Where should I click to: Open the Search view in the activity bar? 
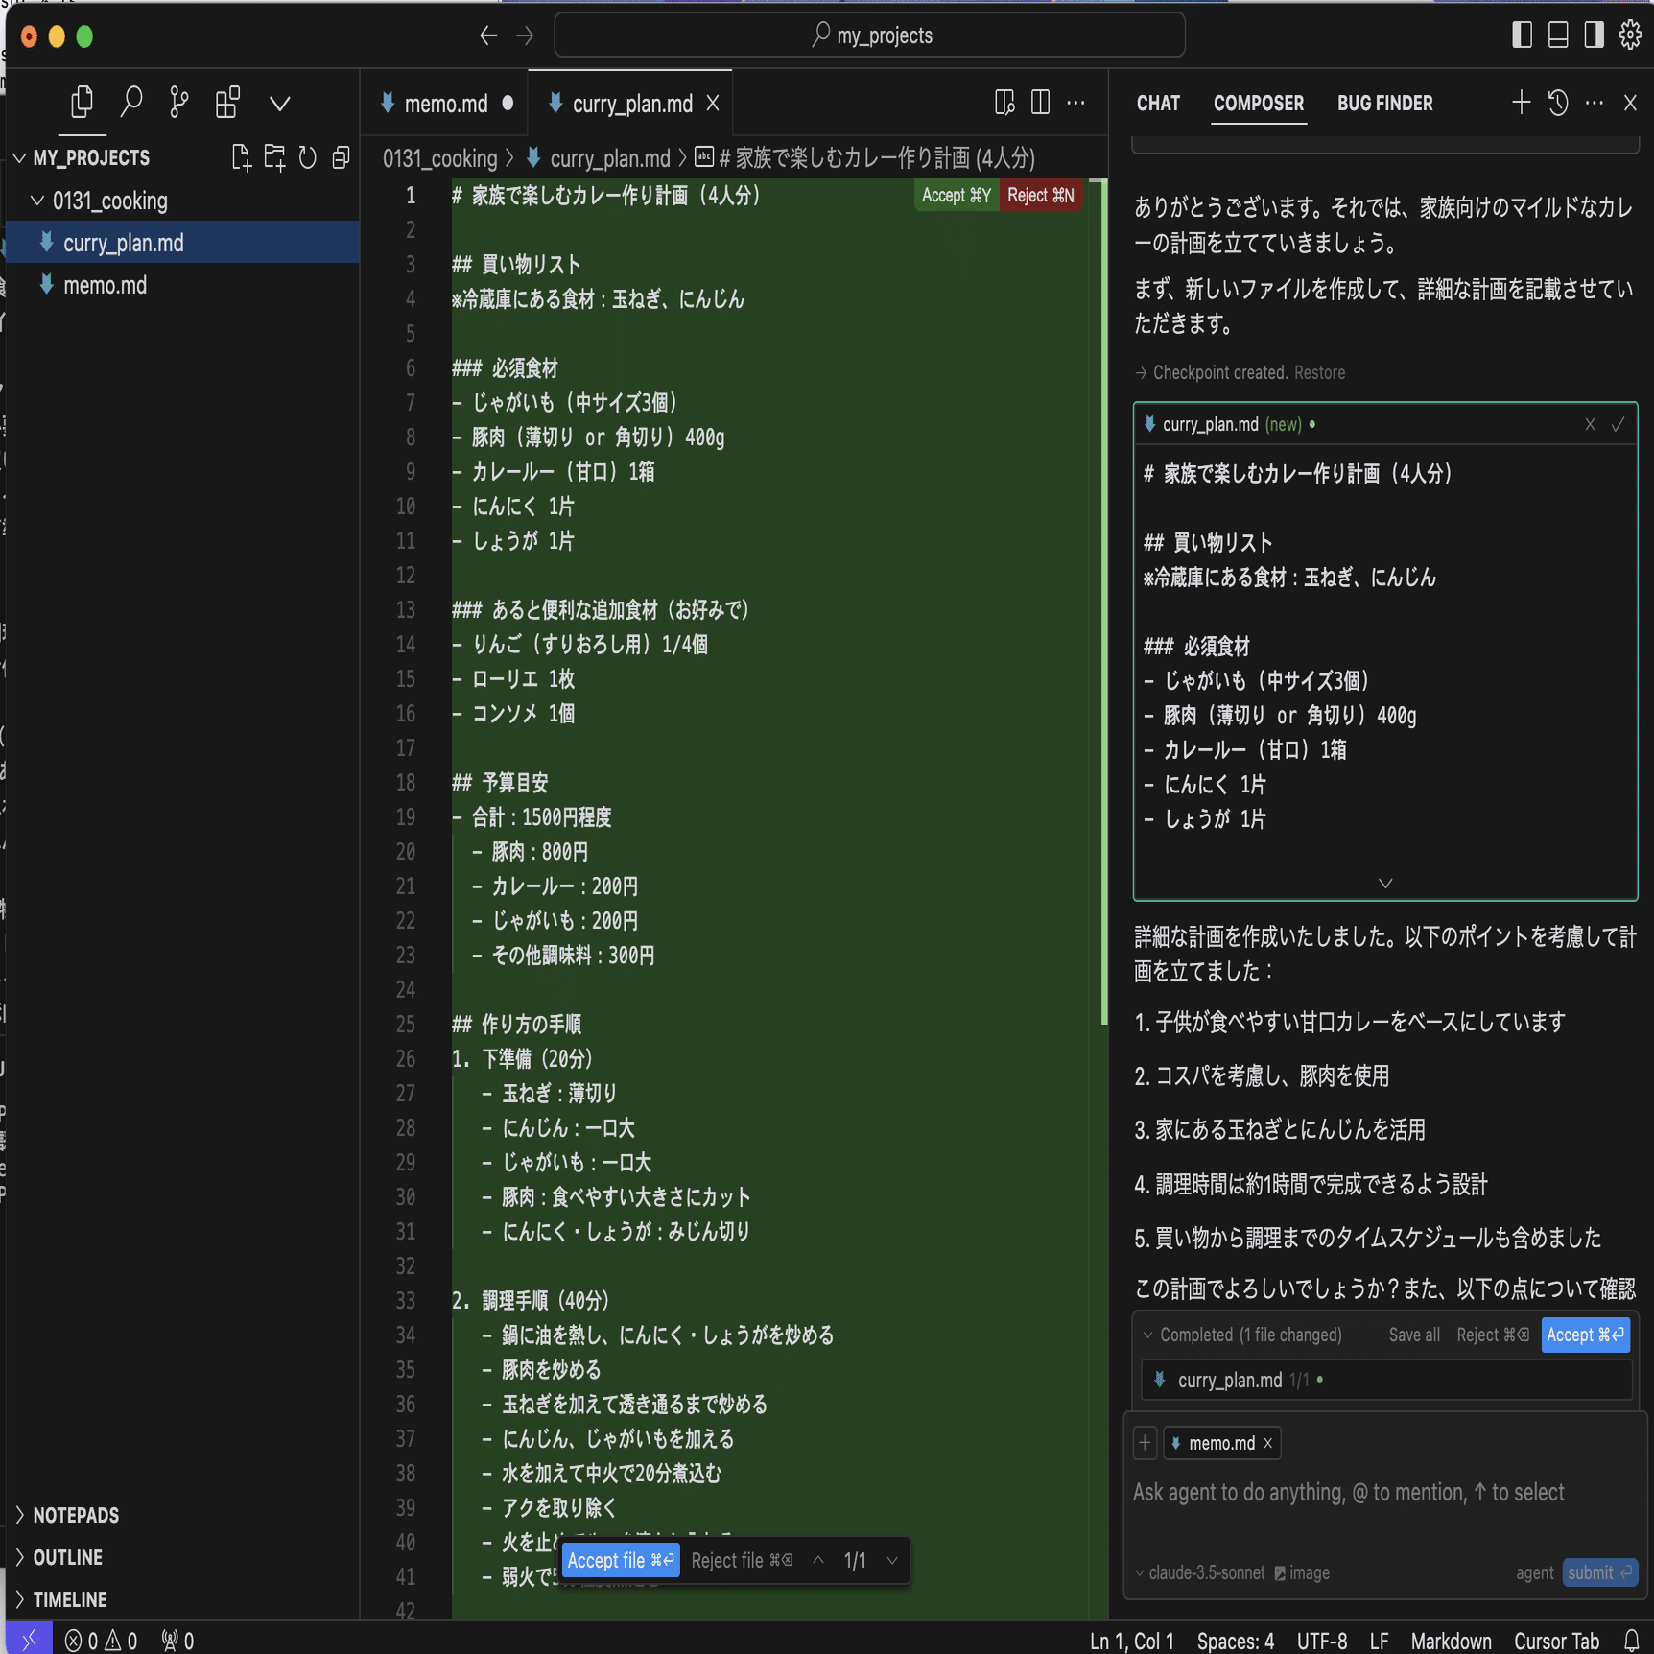(132, 101)
